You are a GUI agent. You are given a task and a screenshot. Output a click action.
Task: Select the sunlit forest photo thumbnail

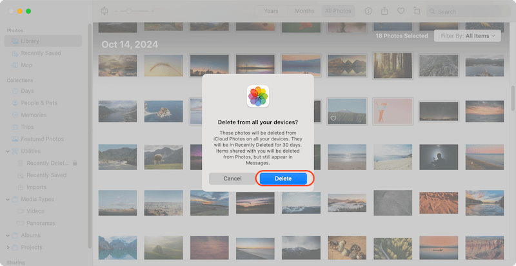[x=393, y=66]
